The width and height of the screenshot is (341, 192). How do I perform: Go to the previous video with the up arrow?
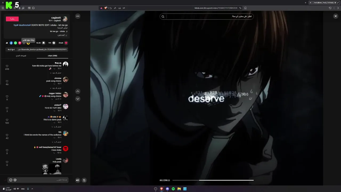(x=78, y=91)
